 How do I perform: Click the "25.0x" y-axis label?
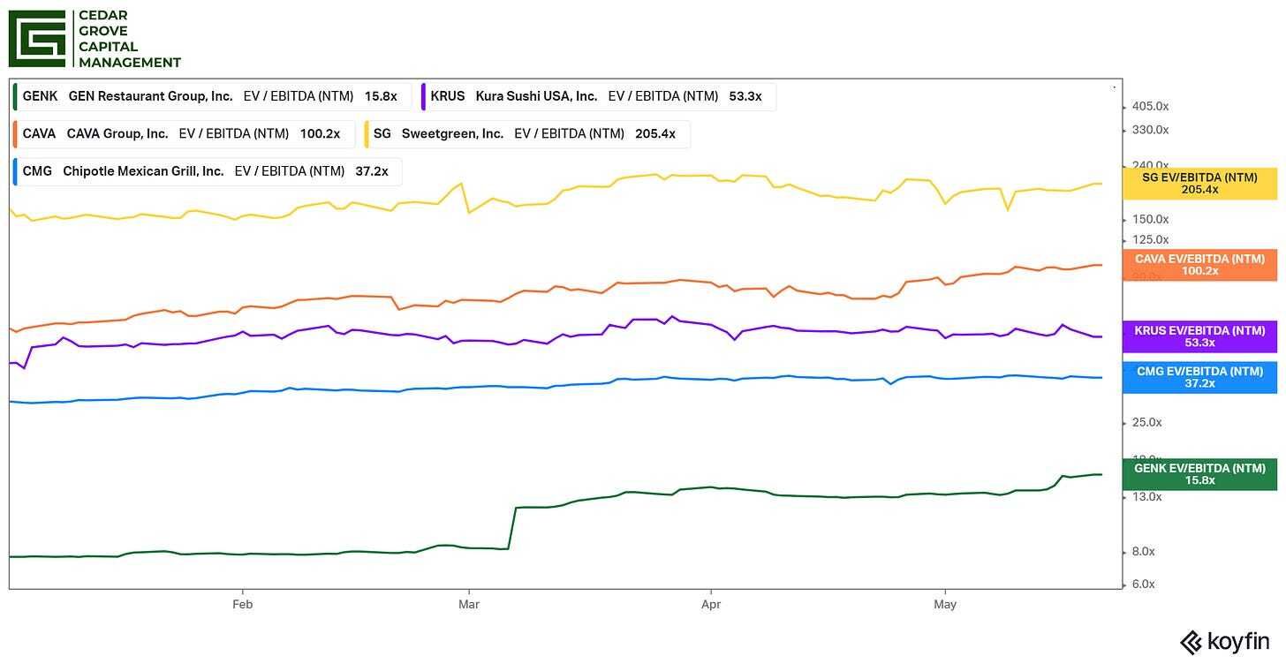(x=1147, y=422)
